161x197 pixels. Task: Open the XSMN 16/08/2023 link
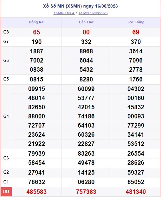coord(93,13)
